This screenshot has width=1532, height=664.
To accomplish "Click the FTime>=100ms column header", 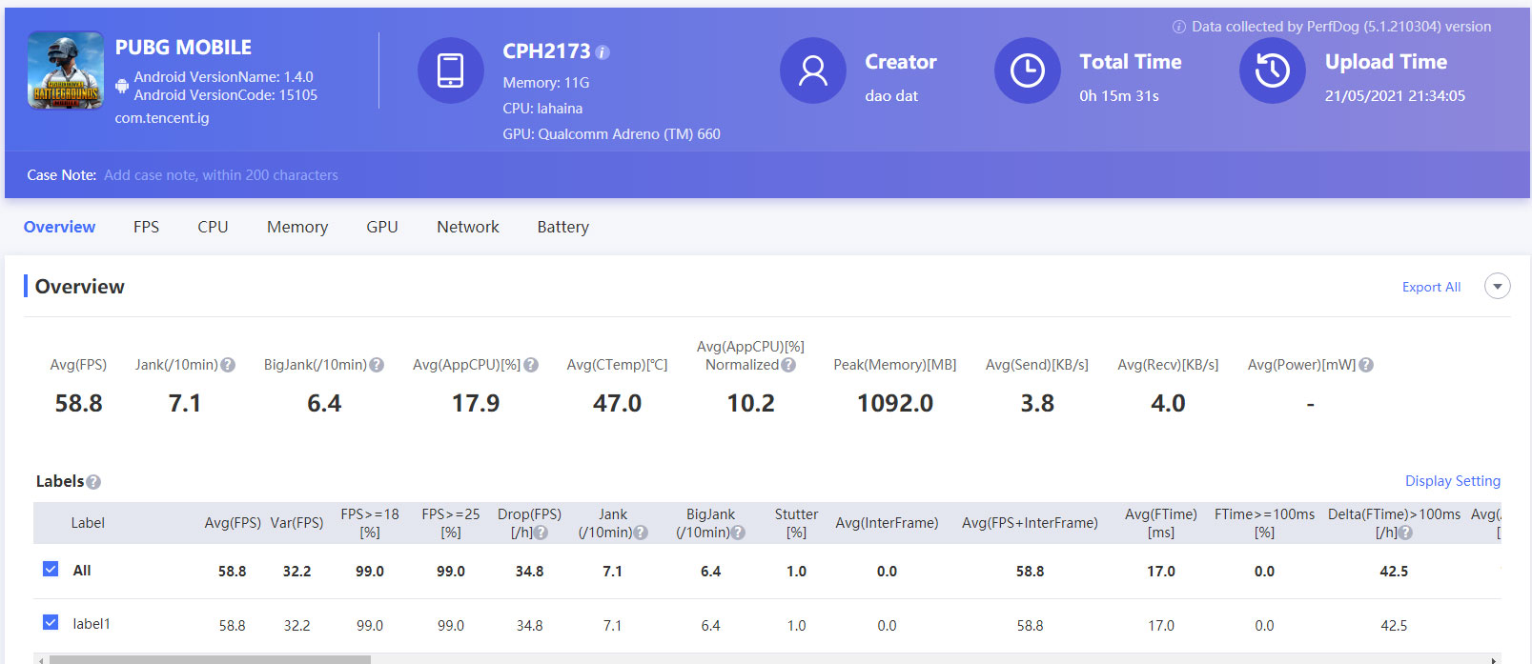I will tap(1264, 523).
